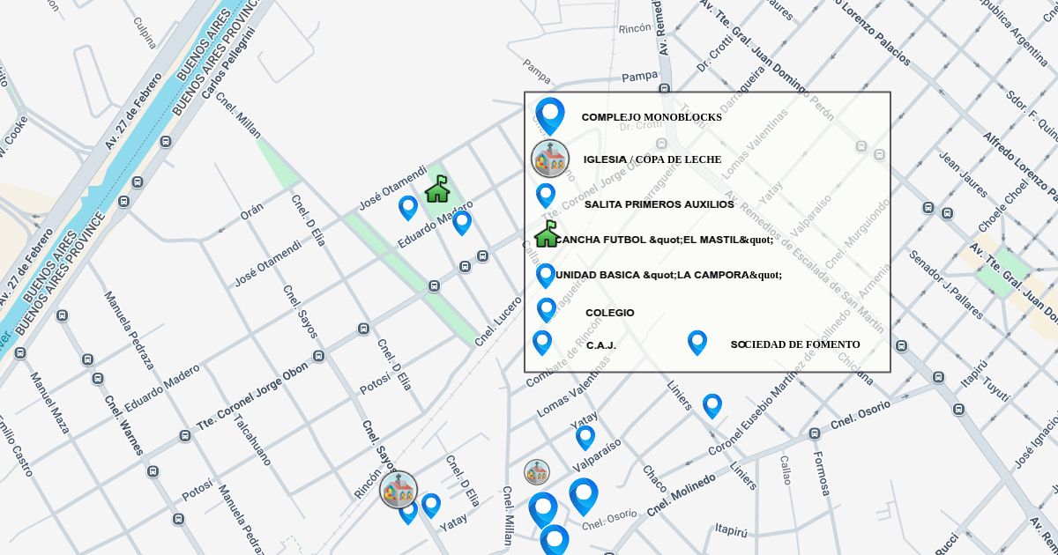Viewport: 1058px width, 555px height.
Task: Click the blue map pin on Eduardo Madero street
Action: [x=462, y=222]
